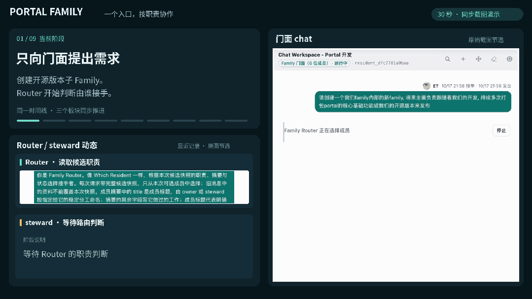Click the Router prompt screenshot thumbnail
The width and height of the screenshot is (532, 299).
pos(135,187)
